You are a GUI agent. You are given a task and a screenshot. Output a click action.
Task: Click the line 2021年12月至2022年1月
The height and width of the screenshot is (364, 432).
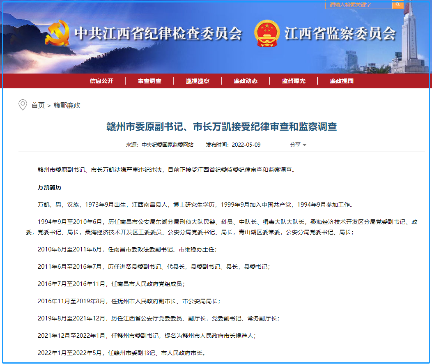147,336
